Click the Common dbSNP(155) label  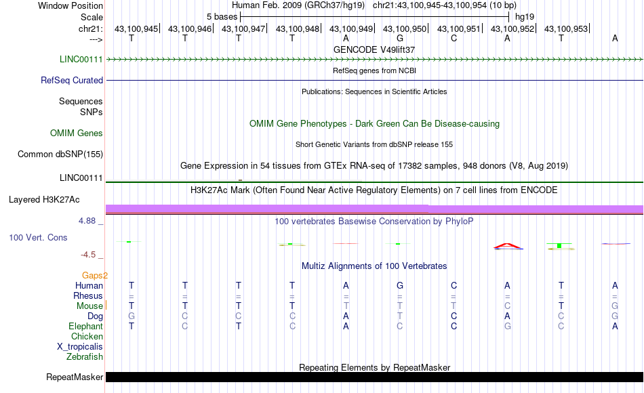pyautogui.click(x=60, y=154)
